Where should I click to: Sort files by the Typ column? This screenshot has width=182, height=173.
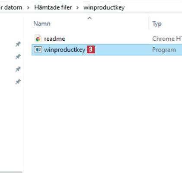click(157, 24)
